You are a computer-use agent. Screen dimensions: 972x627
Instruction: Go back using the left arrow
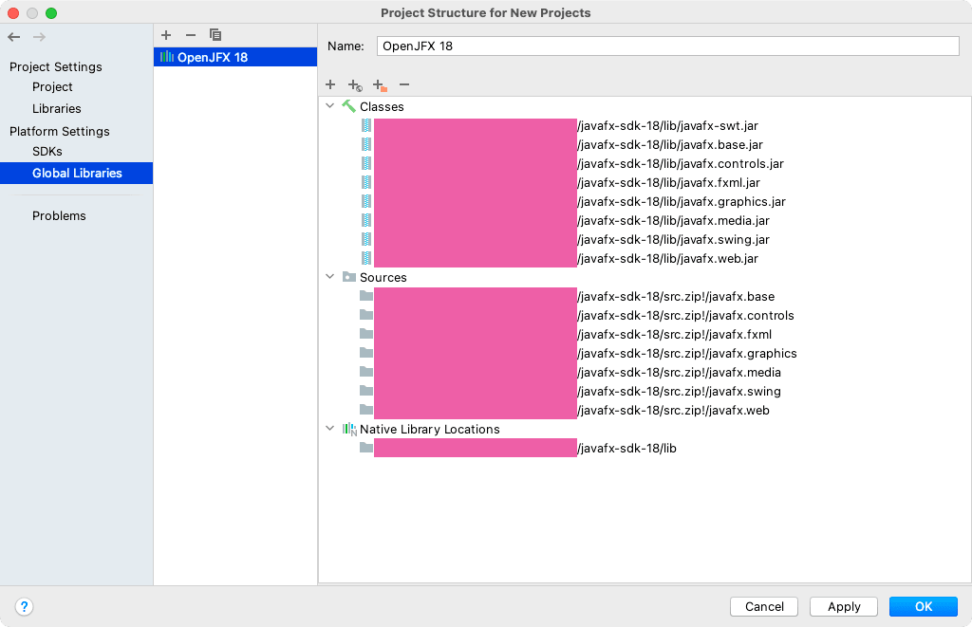coord(14,37)
